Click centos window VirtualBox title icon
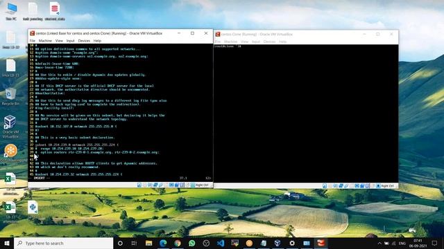Screen dimensions: 444x249 [33, 33]
